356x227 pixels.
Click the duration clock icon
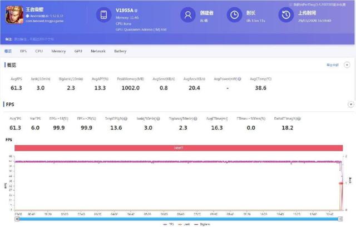[x=234, y=15]
